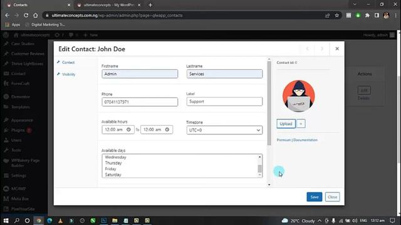Open a new browser tab
Screen dimensions: 401x225
(150, 5)
